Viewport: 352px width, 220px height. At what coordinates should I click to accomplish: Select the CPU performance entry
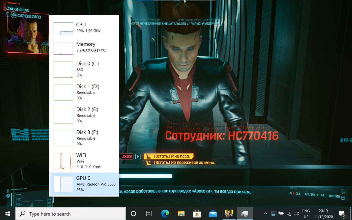[84, 28]
